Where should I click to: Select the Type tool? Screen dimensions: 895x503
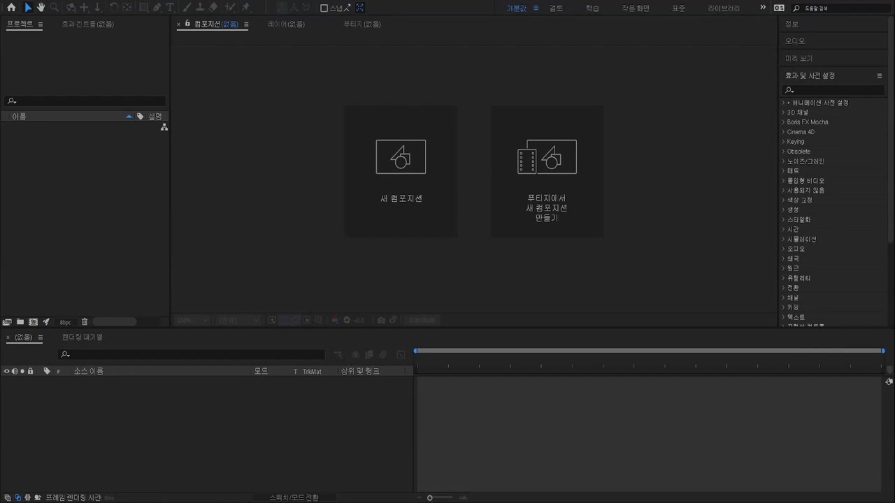tap(170, 8)
